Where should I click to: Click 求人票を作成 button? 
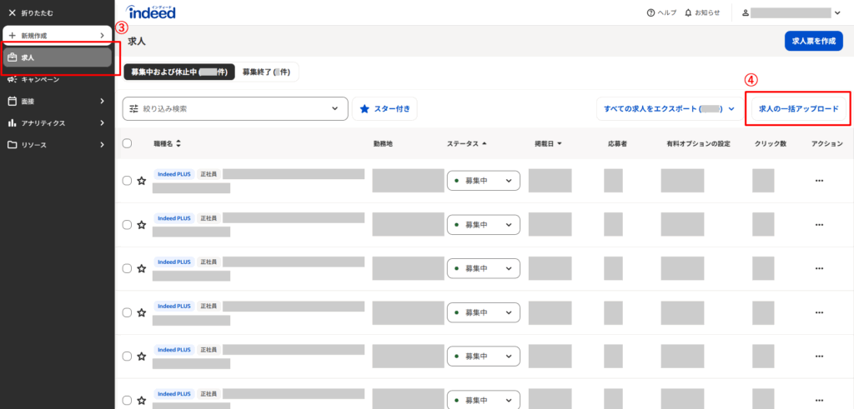coord(813,41)
